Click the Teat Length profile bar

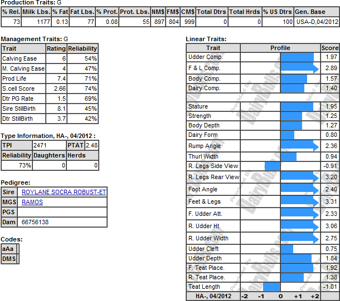click(x=271, y=287)
